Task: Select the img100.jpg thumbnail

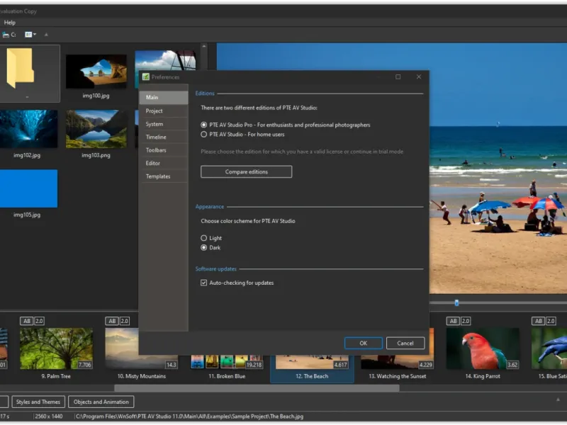Action: [96, 72]
